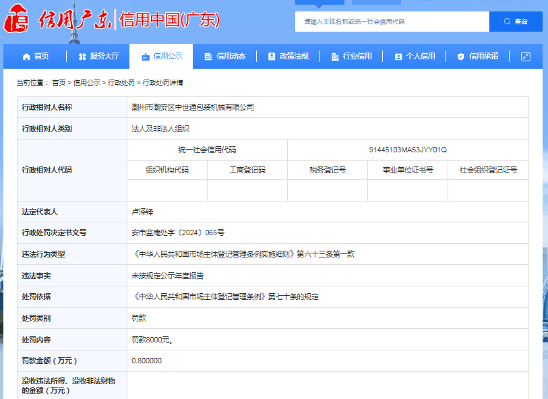Click legal representative name 卢泽锋
This screenshot has height=399, width=548.
[x=142, y=212]
